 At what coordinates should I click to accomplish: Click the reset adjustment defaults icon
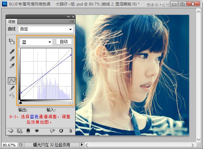click(61, 131)
